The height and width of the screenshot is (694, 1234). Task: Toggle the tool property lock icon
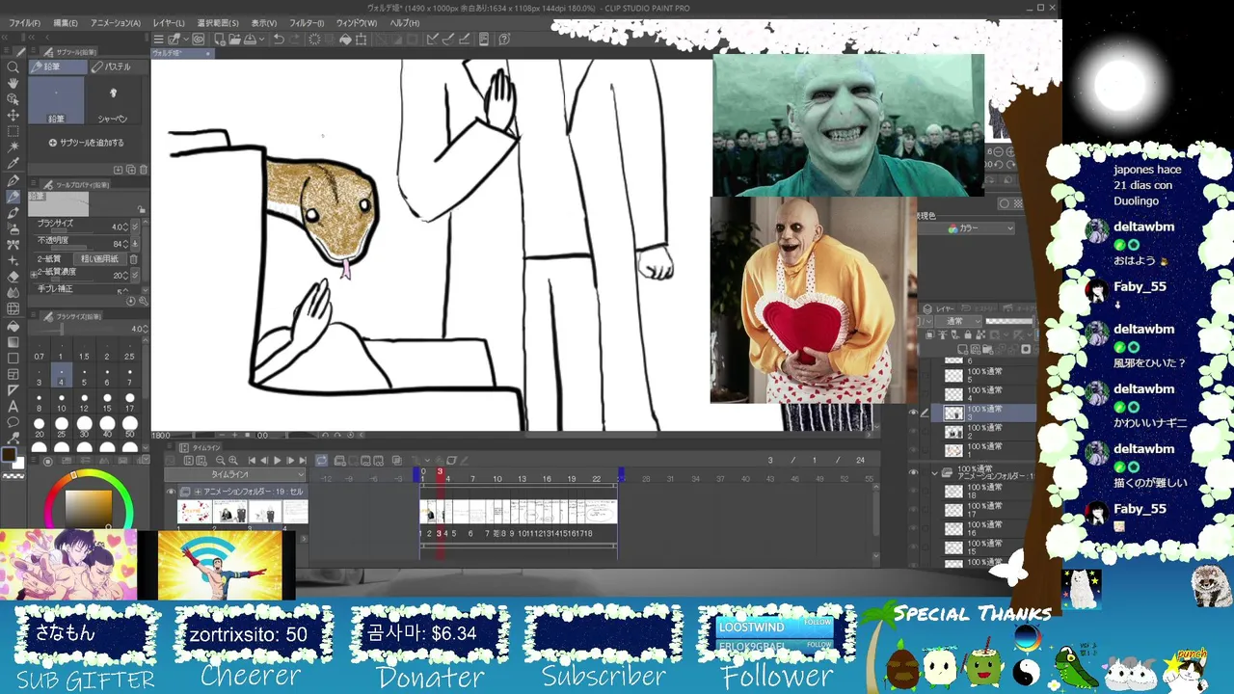(142, 209)
